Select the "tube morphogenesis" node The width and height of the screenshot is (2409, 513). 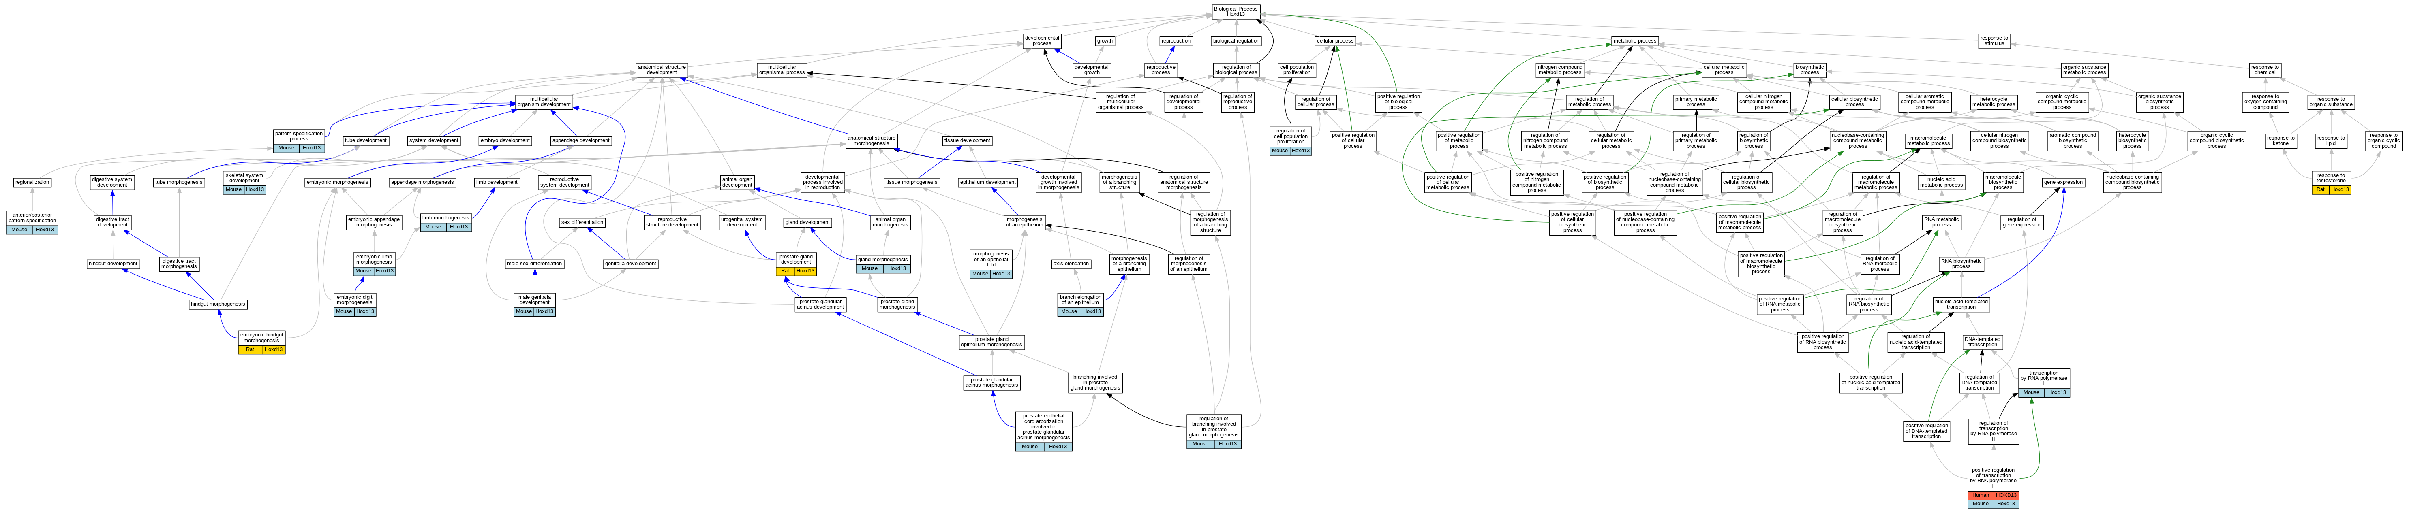click(179, 183)
